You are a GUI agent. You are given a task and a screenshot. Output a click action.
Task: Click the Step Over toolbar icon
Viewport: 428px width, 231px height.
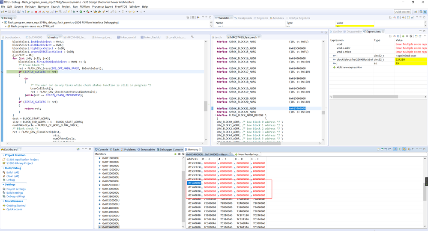pos(48,12)
